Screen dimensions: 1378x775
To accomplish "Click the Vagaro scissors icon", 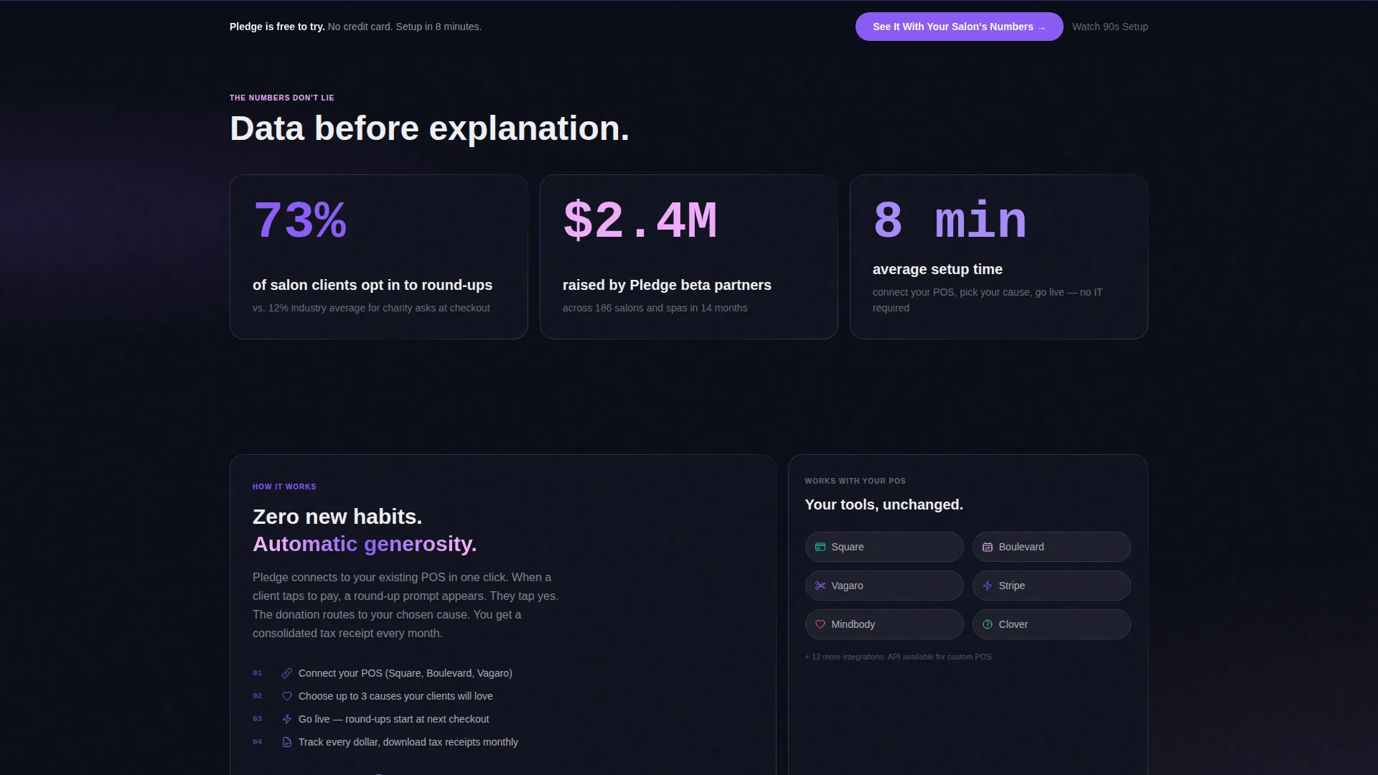I will [820, 586].
